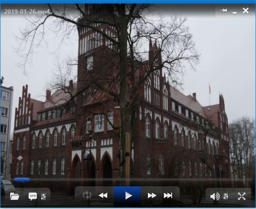Fast-forward the video playback
Image resolution: width=256 pixels, height=209 pixels.
tap(152, 195)
